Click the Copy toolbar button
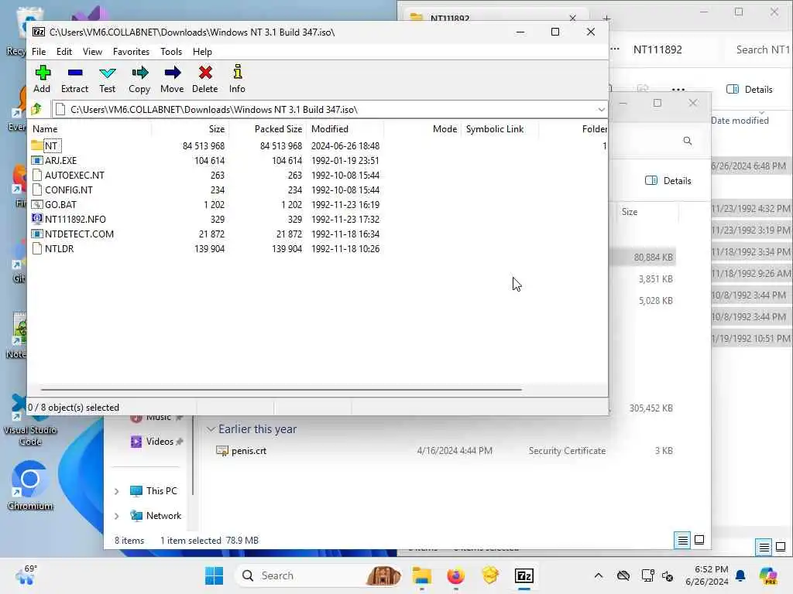Image resolution: width=793 pixels, height=594 pixels. coord(139,80)
